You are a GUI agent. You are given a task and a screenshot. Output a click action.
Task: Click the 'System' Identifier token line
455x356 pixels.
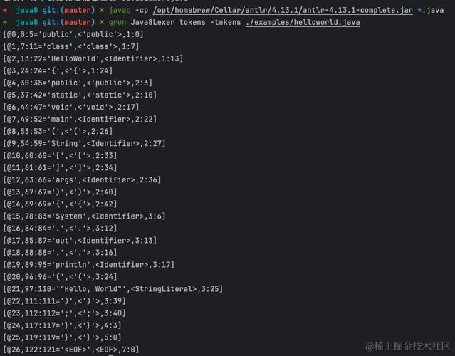pos(84,216)
